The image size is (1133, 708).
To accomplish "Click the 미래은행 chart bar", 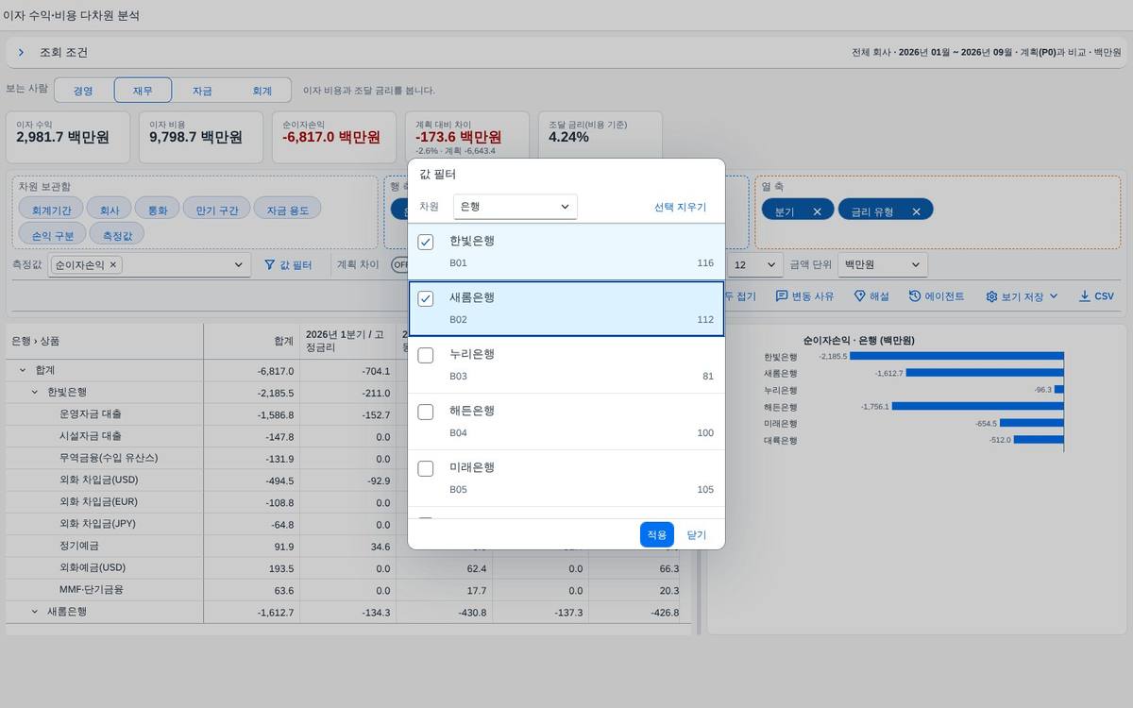I will tap(1032, 423).
